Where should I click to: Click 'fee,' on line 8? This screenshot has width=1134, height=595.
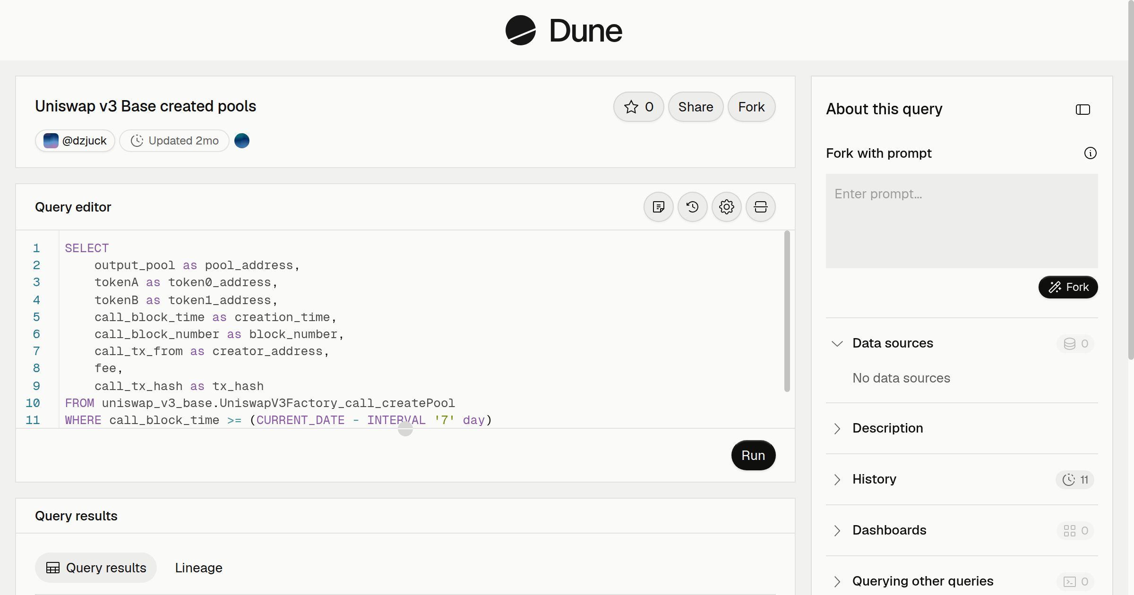tap(108, 368)
